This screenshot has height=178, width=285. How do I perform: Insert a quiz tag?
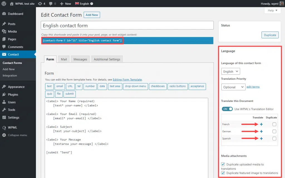click(x=50, y=94)
